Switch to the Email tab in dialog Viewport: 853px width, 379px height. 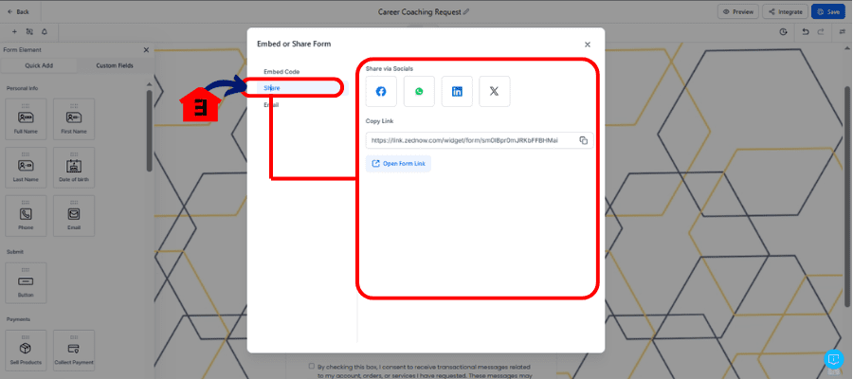click(271, 105)
